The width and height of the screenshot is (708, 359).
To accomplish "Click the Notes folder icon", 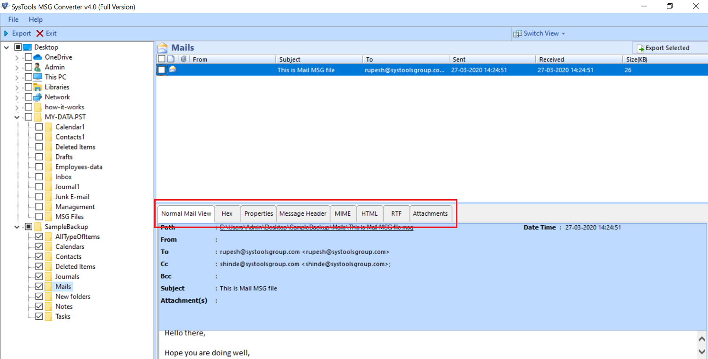I will (x=48, y=306).
